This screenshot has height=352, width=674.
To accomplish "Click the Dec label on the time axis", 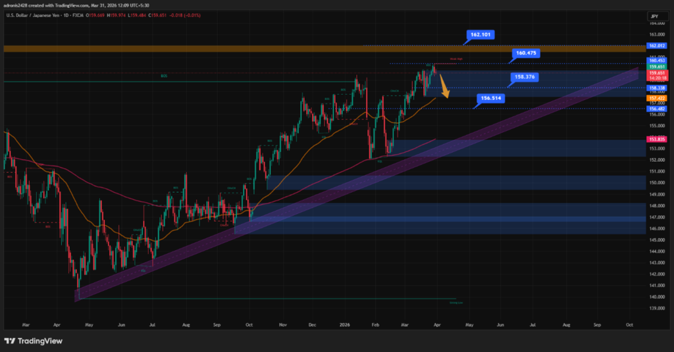I will tap(313, 325).
